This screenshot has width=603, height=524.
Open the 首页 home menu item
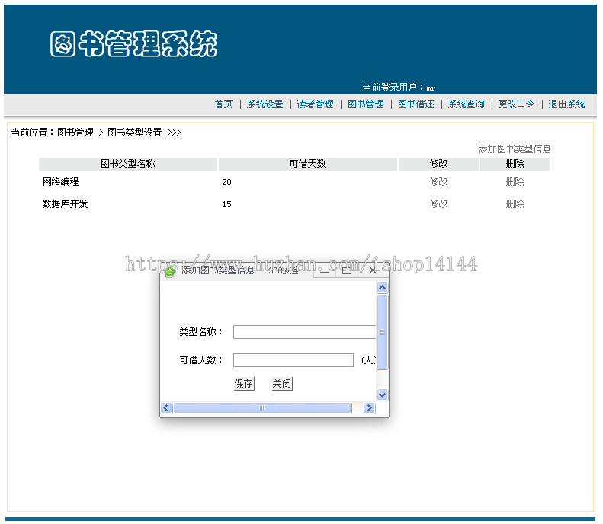click(223, 104)
